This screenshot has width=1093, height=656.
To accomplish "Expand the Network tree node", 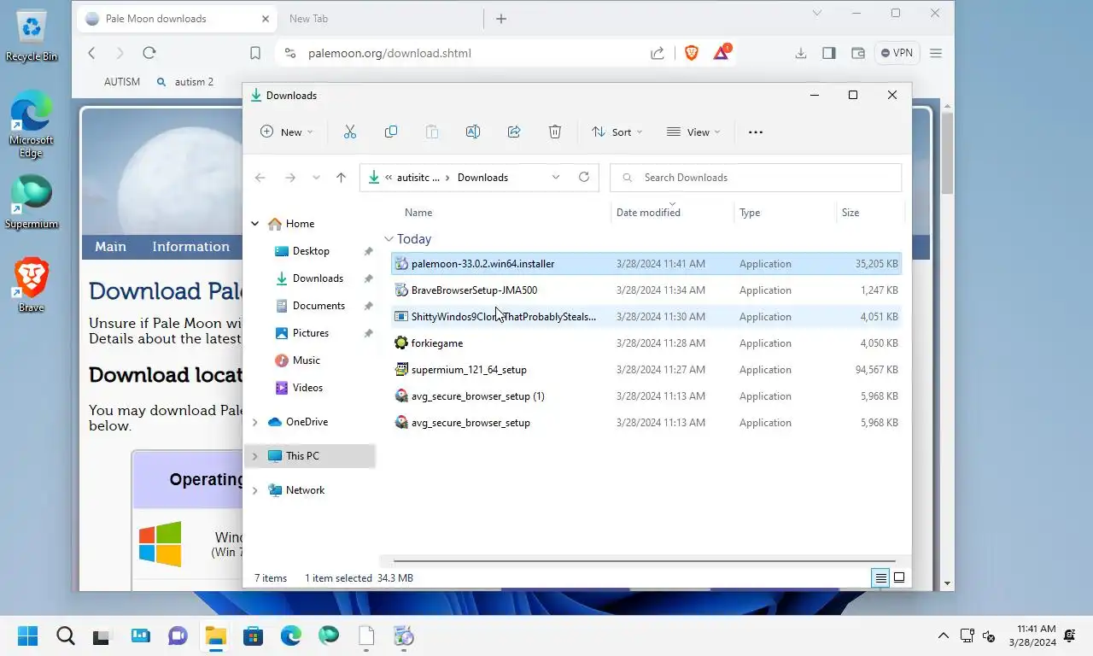I will click(254, 490).
